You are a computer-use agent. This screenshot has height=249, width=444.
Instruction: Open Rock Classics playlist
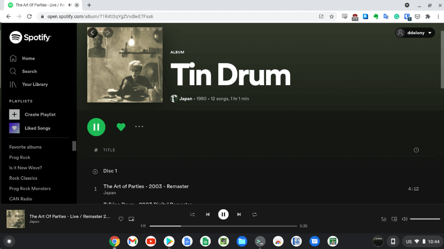click(23, 178)
